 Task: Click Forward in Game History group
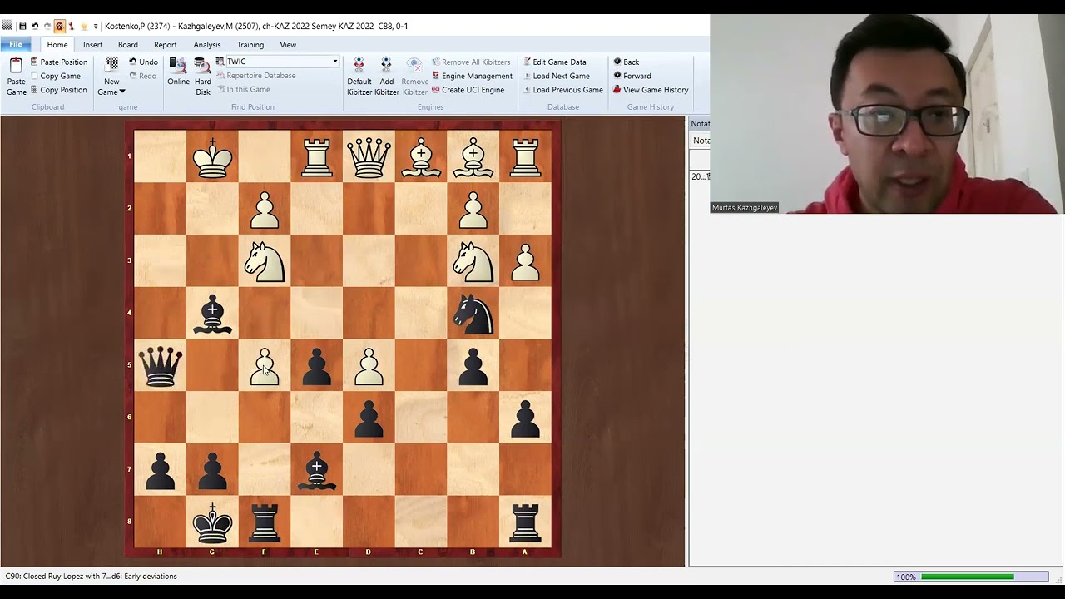point(632,76)
